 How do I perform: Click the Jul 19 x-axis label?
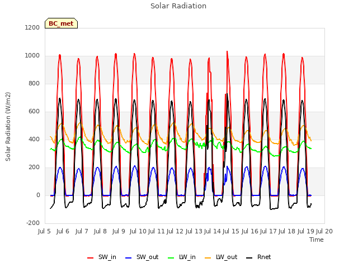pyautogui.click(x=306, y=231)
